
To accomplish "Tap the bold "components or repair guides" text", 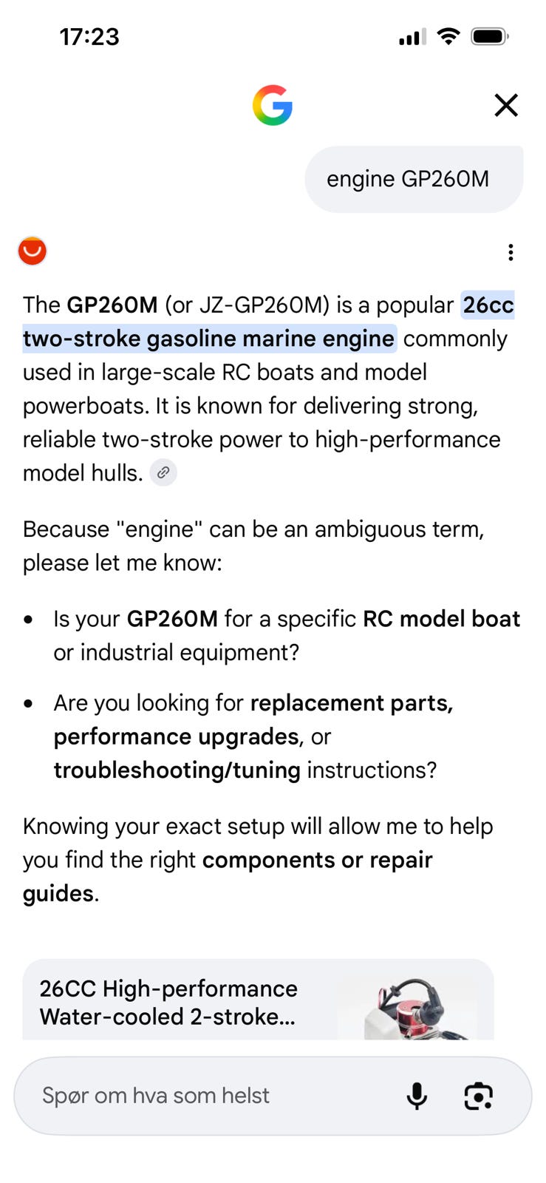I will (228, 877).
